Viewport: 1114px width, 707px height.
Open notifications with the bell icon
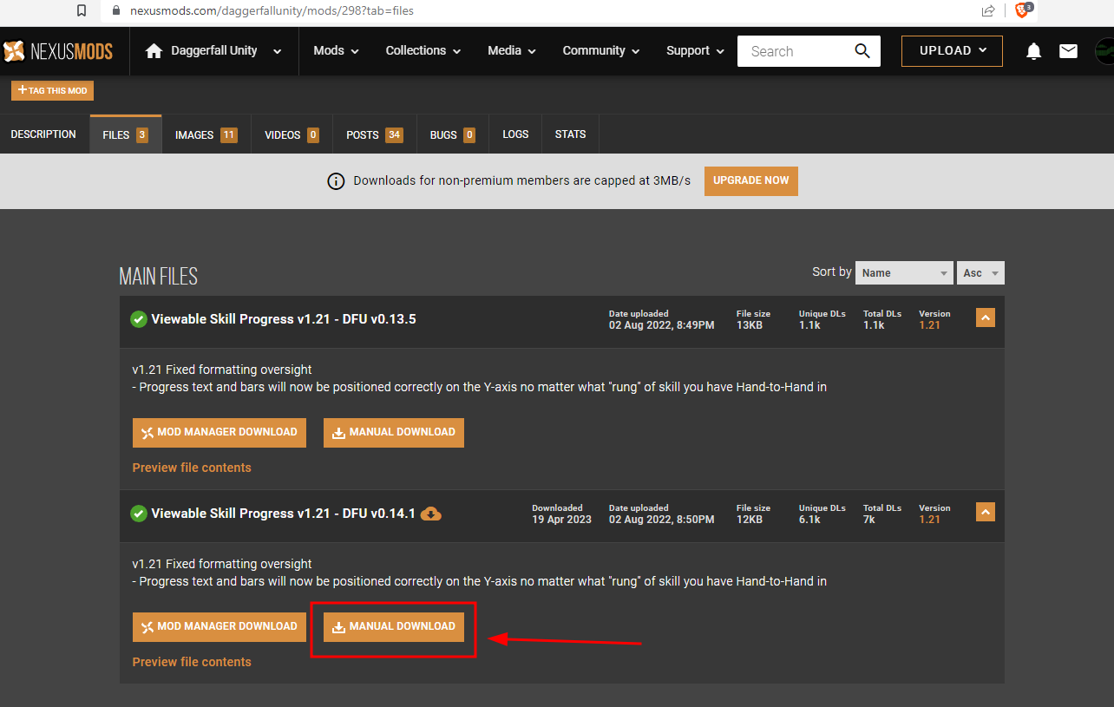1033,51
